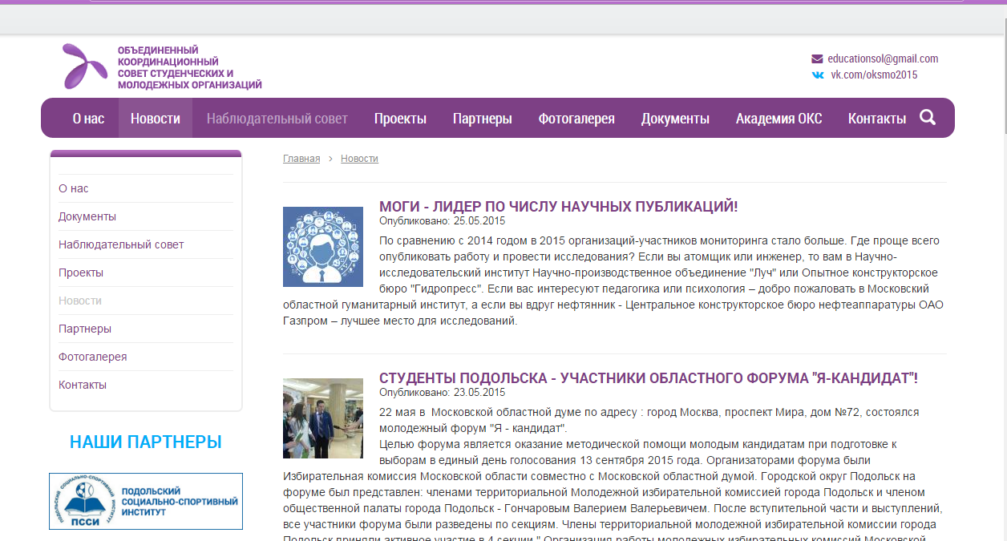Open the ПССИ partner institute logo

pyautogui.click(x=146, y=501)
